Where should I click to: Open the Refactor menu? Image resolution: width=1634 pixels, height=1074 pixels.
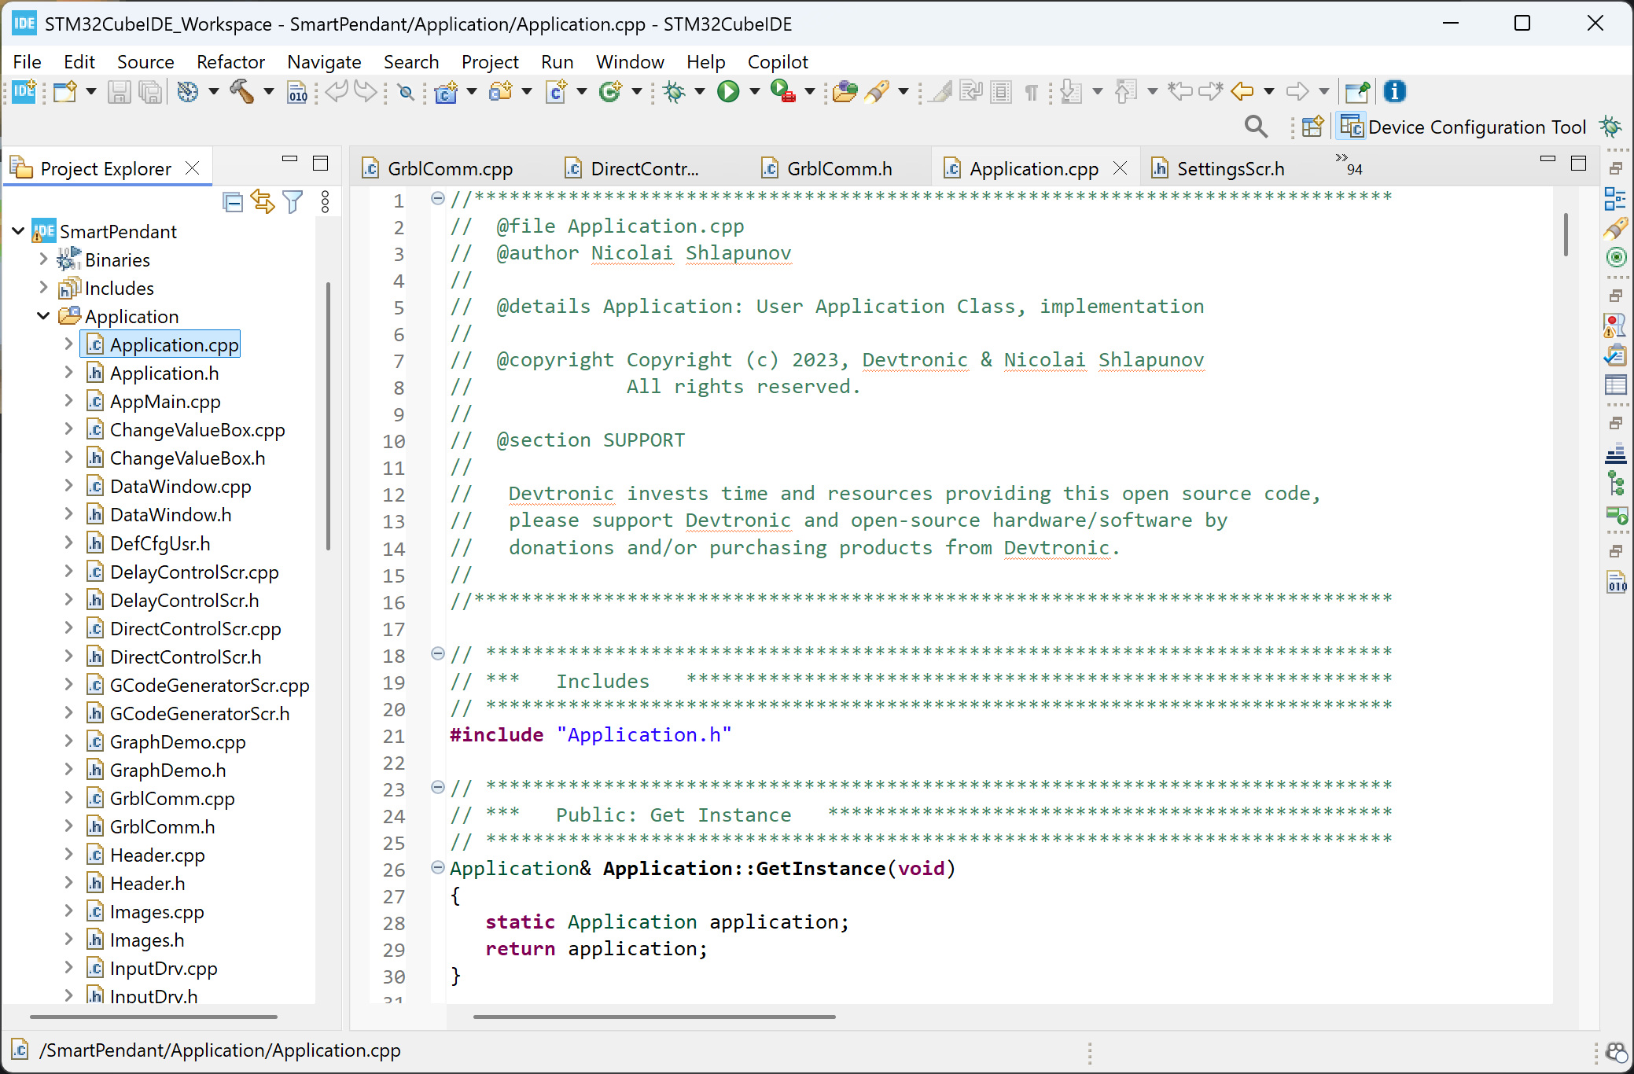[230, 61]
